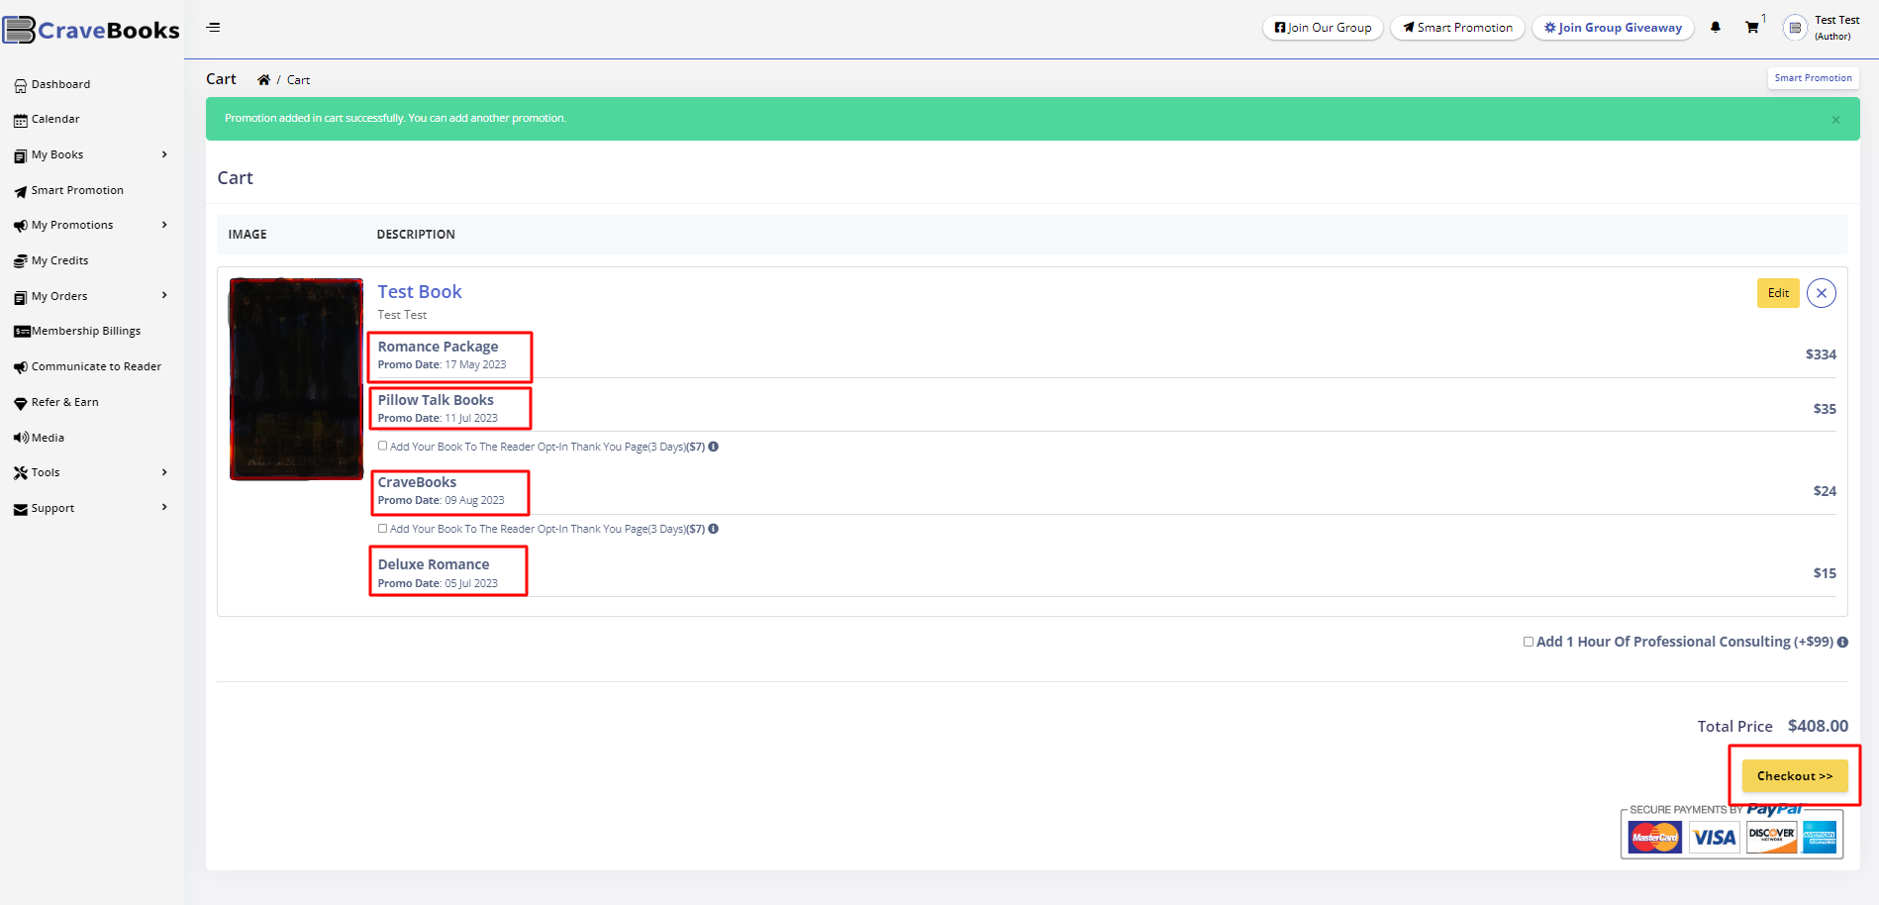Viewport: 1879px width, 905px height.
Task: Click the PayPal secure payments badge
Action: pos(1731,830)
